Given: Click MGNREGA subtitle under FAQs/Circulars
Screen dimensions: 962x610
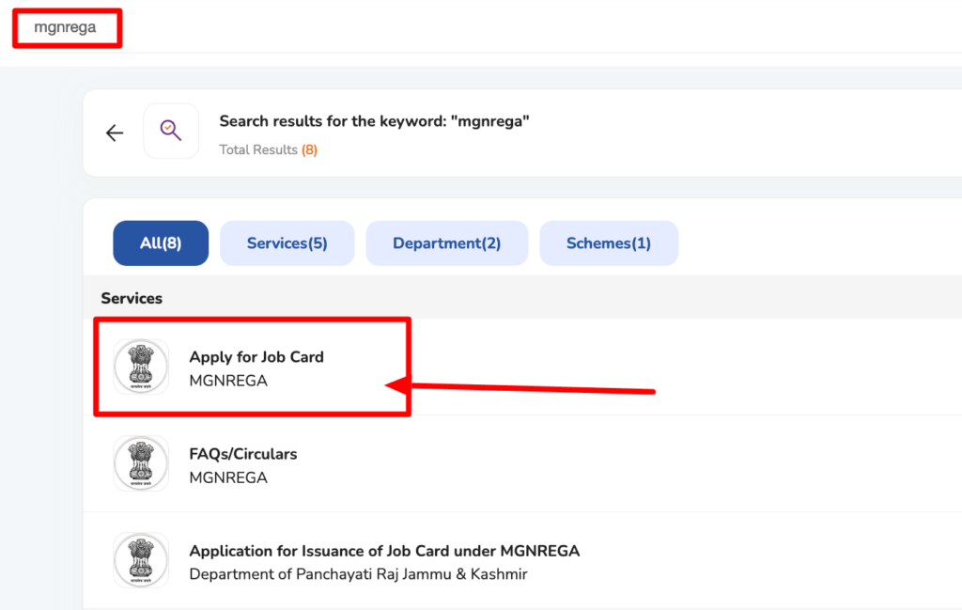Looking at the screenshot, I should tap(228, 477).
